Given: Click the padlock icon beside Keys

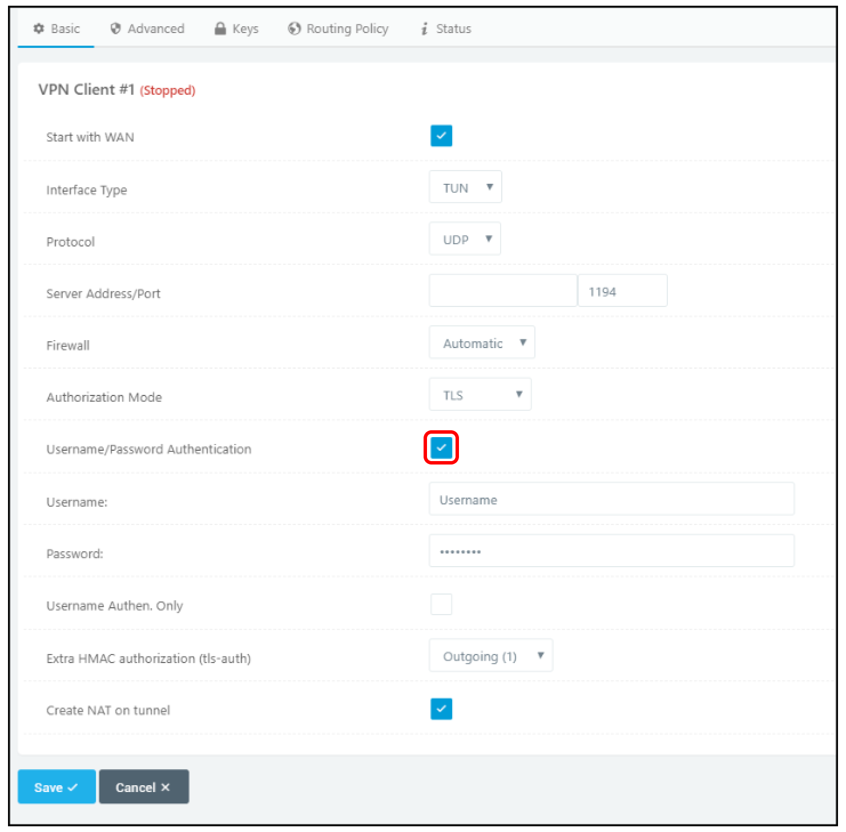Looking at the screenshot, I should point(220,29).
